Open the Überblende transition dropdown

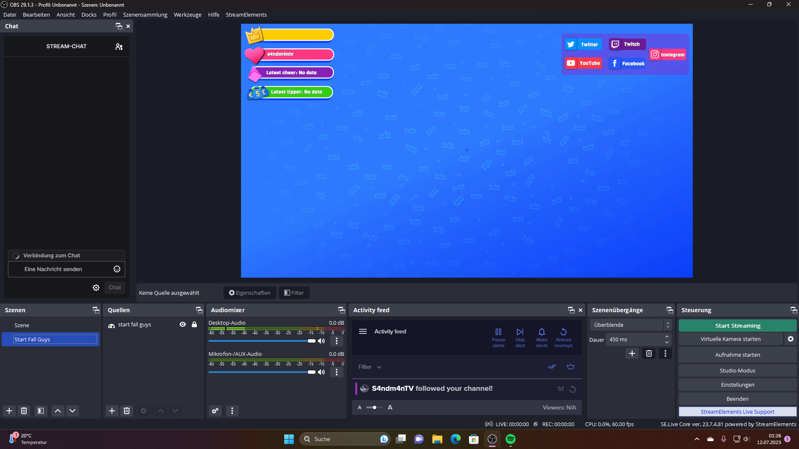coord(630,325)
